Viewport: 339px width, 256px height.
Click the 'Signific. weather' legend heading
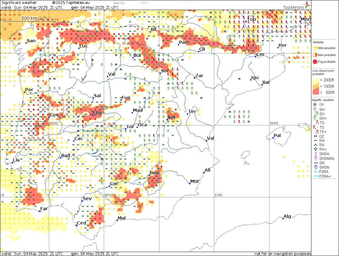(x=323, y=100)
